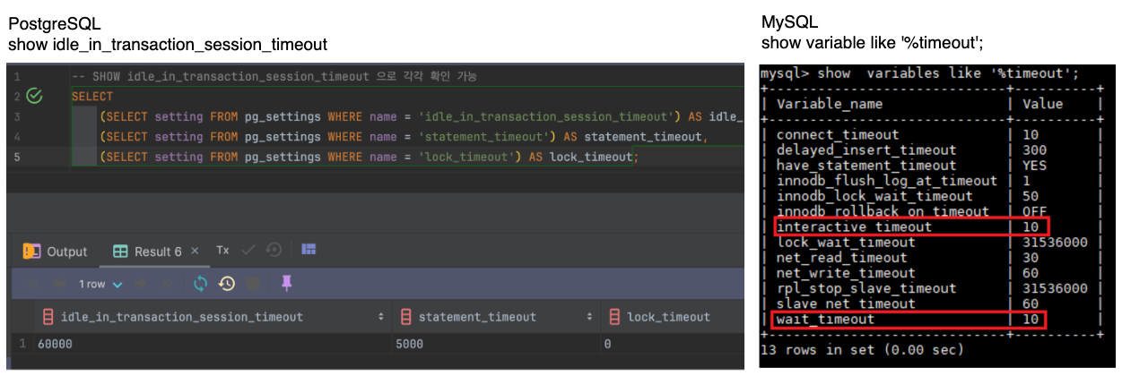The image size is (1122, 376).
Task: Click innodb_flush_log_at_timeout in the MySQL output
Action: pos(887,181)
